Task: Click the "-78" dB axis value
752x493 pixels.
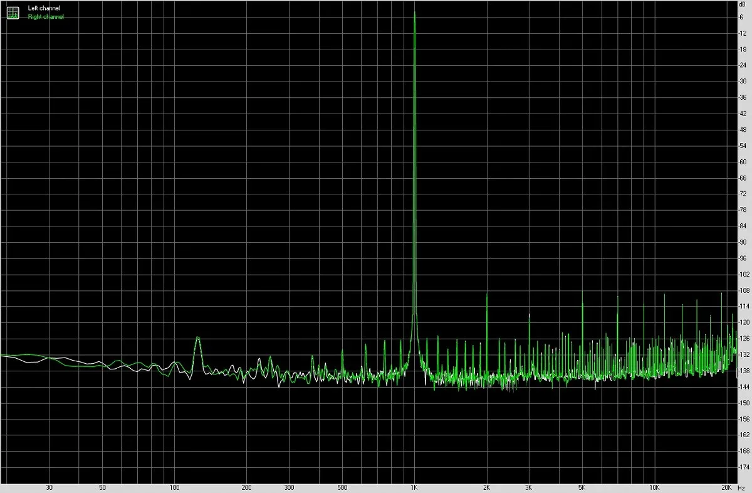Action: tap(743, 210)
